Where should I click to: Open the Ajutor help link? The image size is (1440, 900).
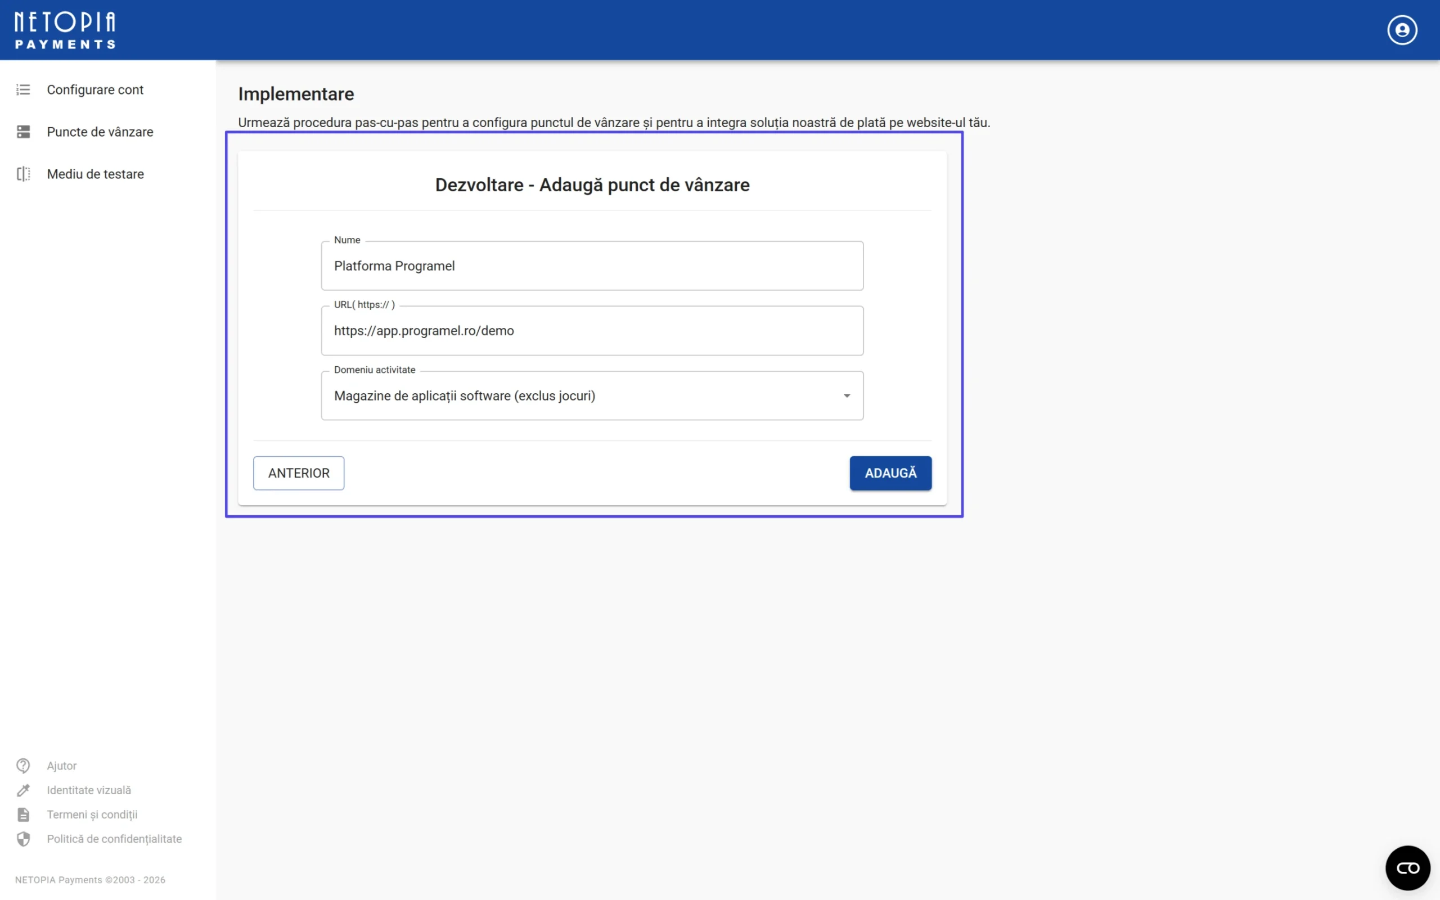tap(61, 766)
